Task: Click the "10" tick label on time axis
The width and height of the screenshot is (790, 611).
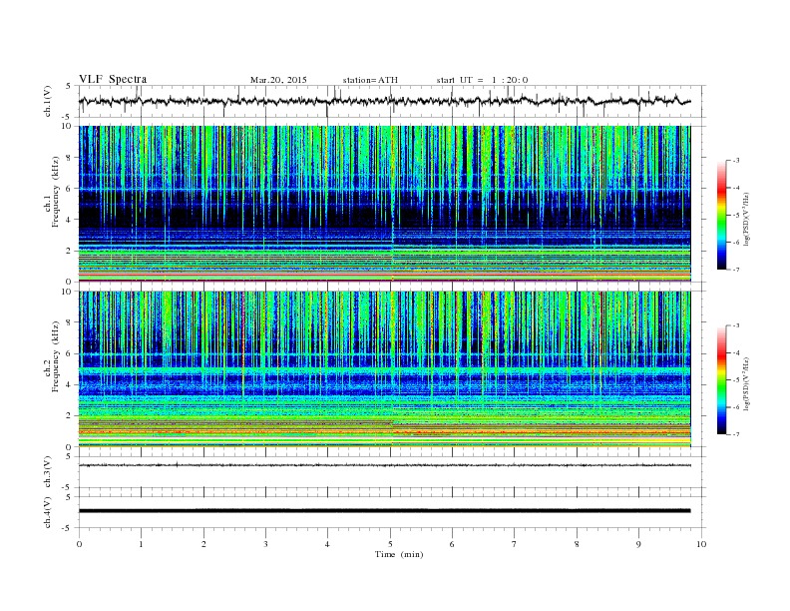Action: point(701,544)
